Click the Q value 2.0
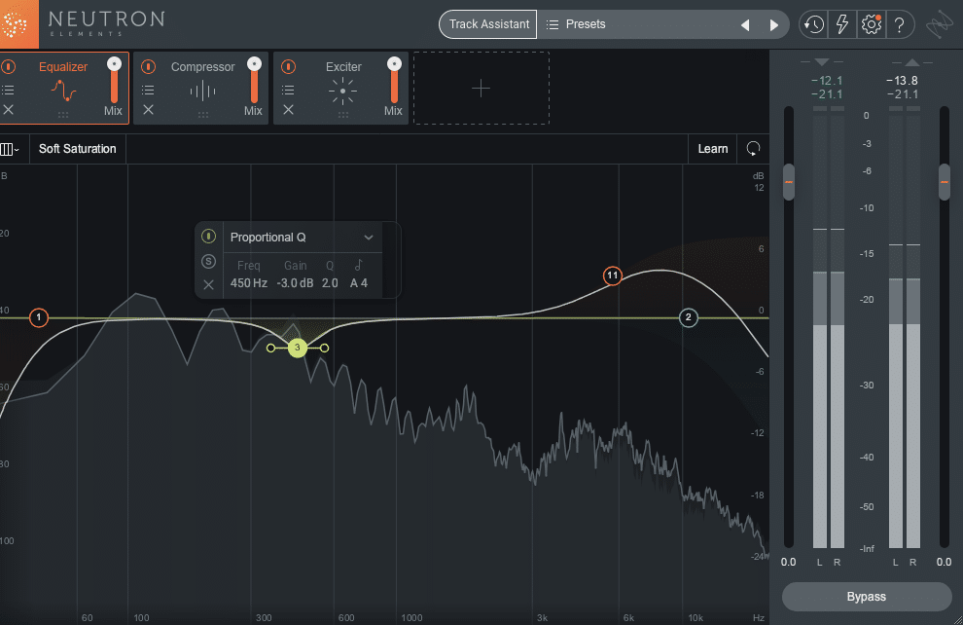Screen dimensions: 963x625 [330, 283]
